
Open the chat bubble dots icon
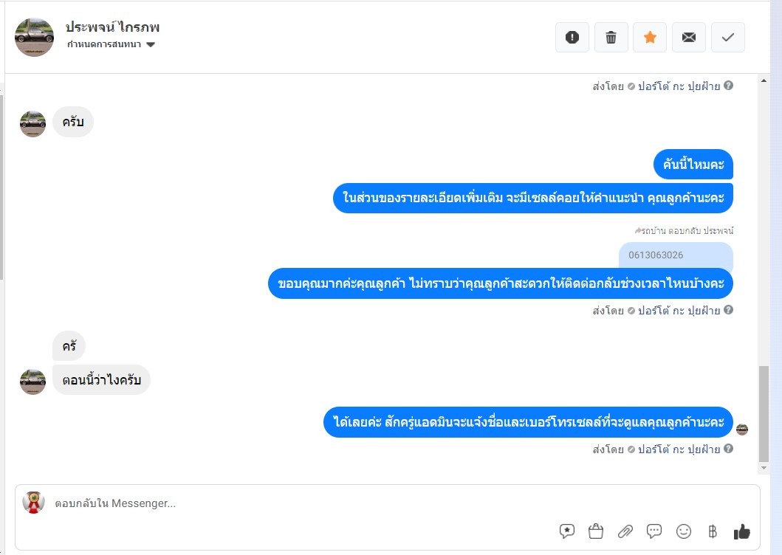point(654,531)
